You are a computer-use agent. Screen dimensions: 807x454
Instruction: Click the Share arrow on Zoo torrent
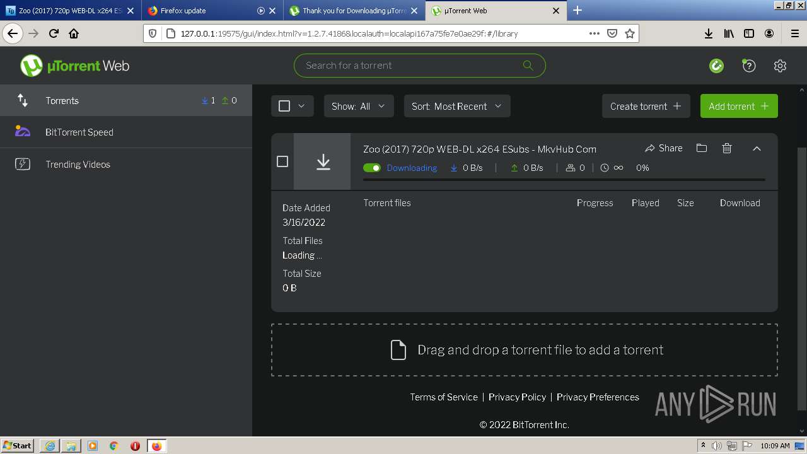663,148
